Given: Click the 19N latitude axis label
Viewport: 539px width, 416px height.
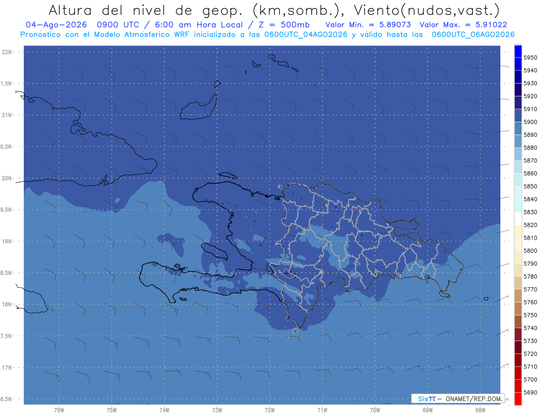Looking at the screenshot, I should pos(7,241).
